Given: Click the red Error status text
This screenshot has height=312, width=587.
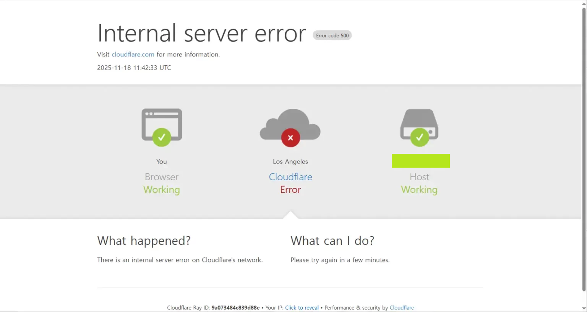Looking at the screenshot, I should click(290, 190).
